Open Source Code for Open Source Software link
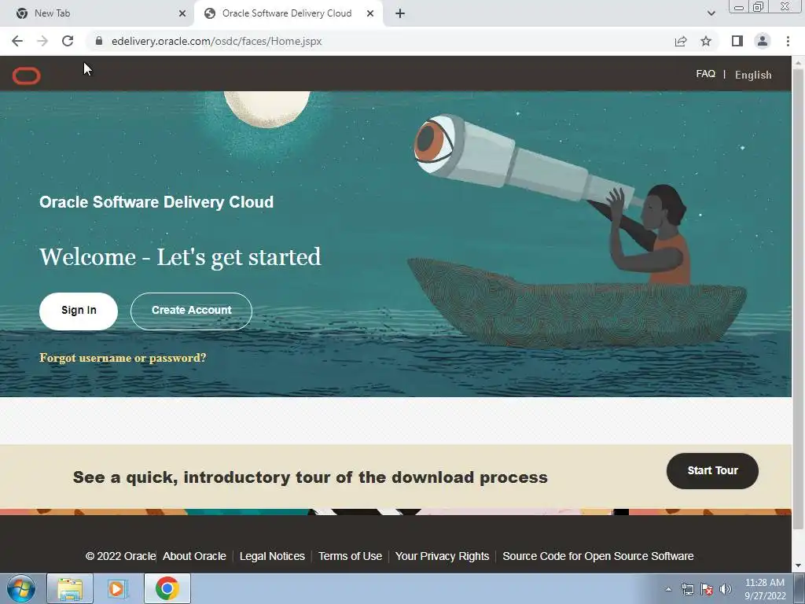 tap(598, 556)
